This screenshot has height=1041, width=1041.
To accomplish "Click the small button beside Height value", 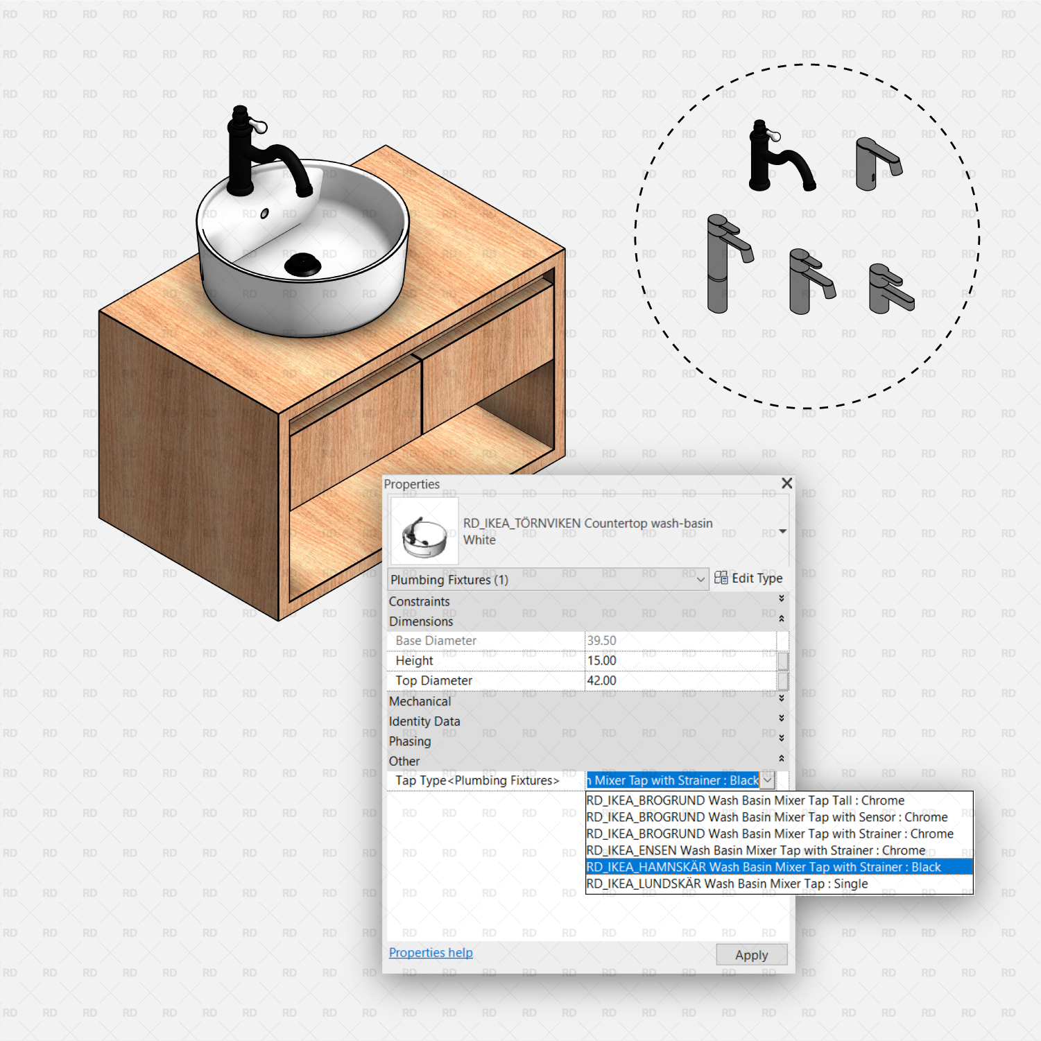I will [x=782, y=661].
